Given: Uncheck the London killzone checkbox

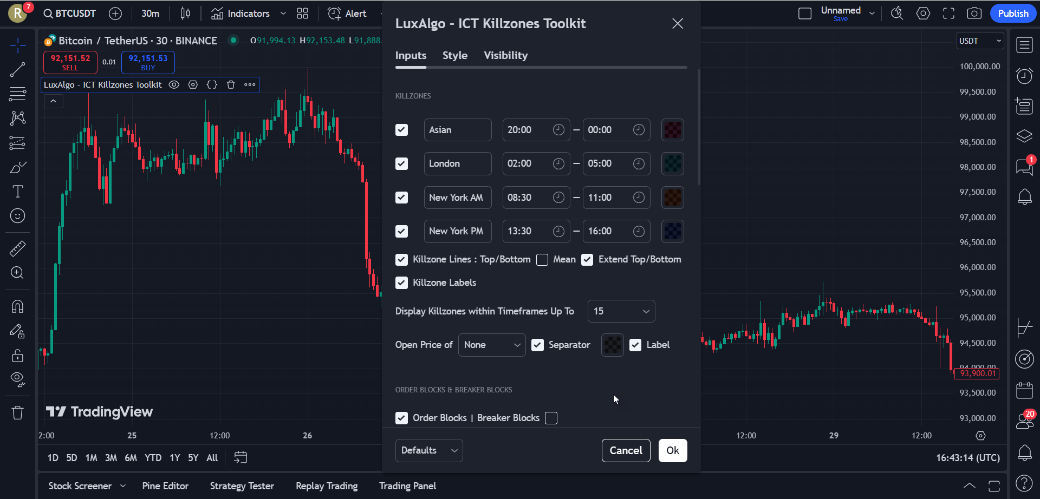Looking at the screenshot, I should tap(401, 163).
